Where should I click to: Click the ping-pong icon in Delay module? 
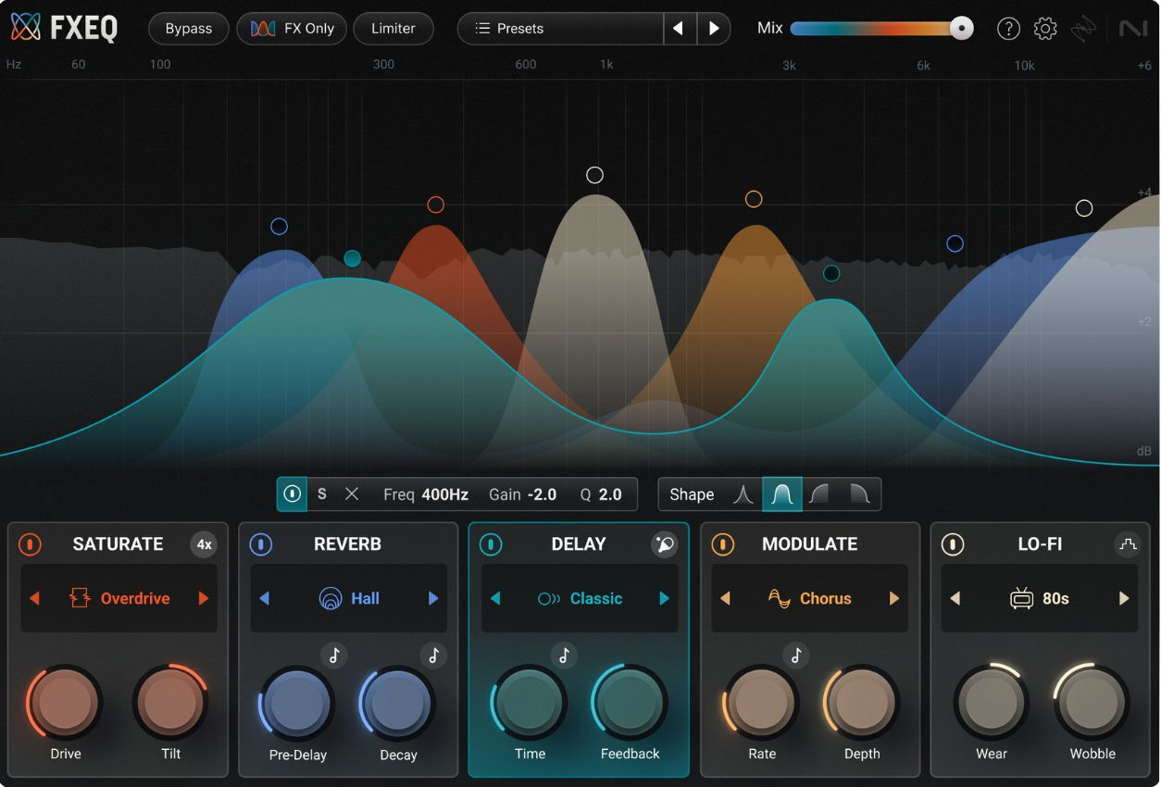tap(664, 544)
